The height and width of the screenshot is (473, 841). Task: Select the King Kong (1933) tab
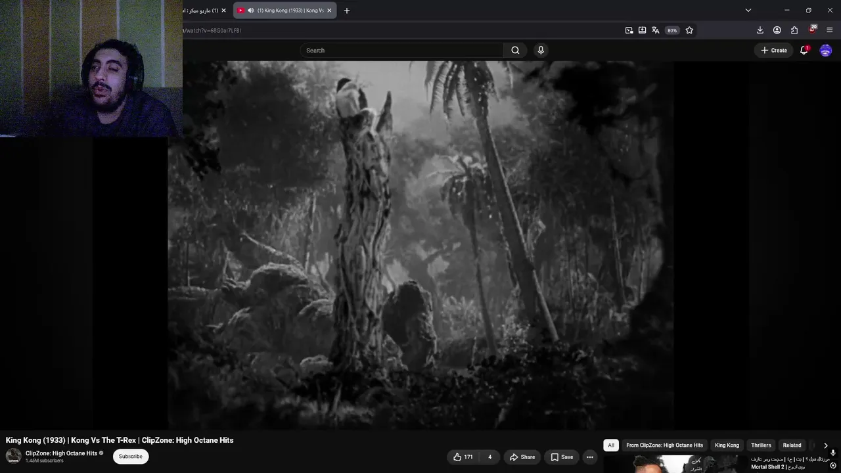click(x=284, y=11)
